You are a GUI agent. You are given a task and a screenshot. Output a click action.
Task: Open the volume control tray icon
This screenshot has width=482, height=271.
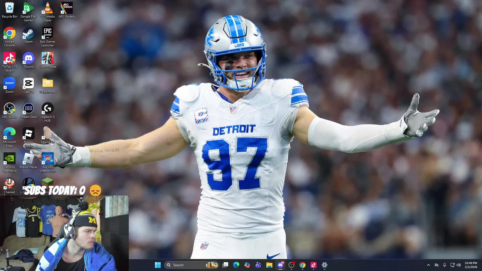(459, 265)
